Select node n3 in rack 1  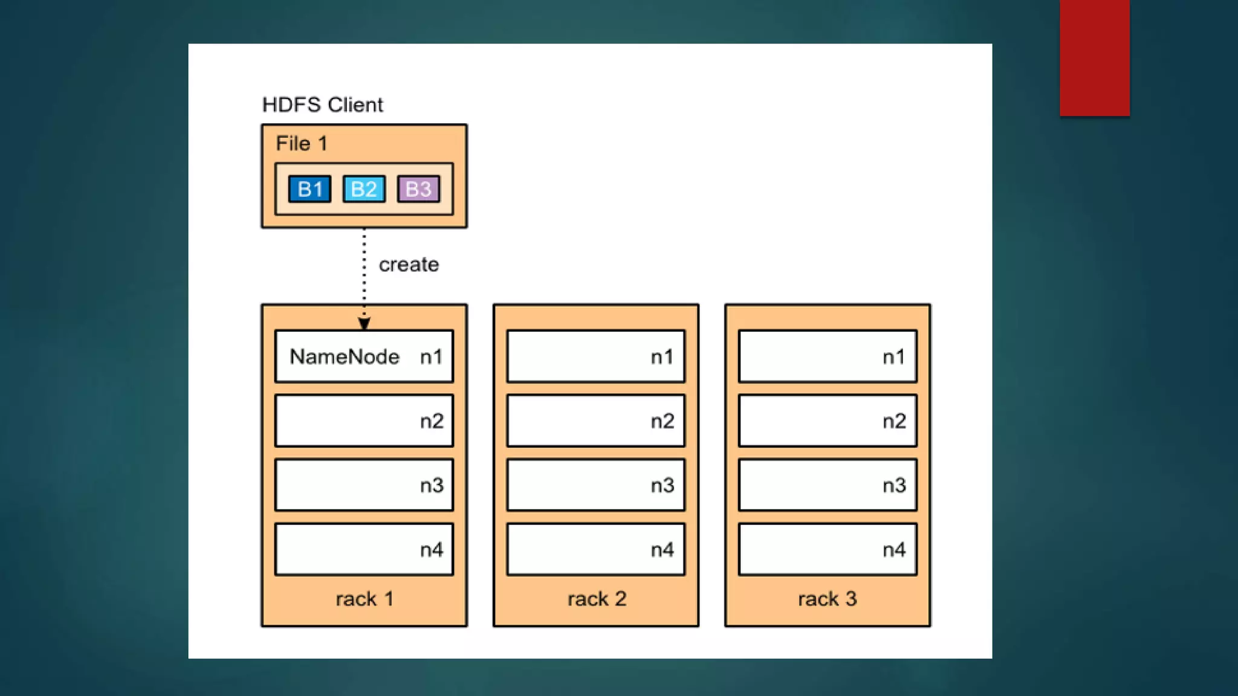click(364, 485)
